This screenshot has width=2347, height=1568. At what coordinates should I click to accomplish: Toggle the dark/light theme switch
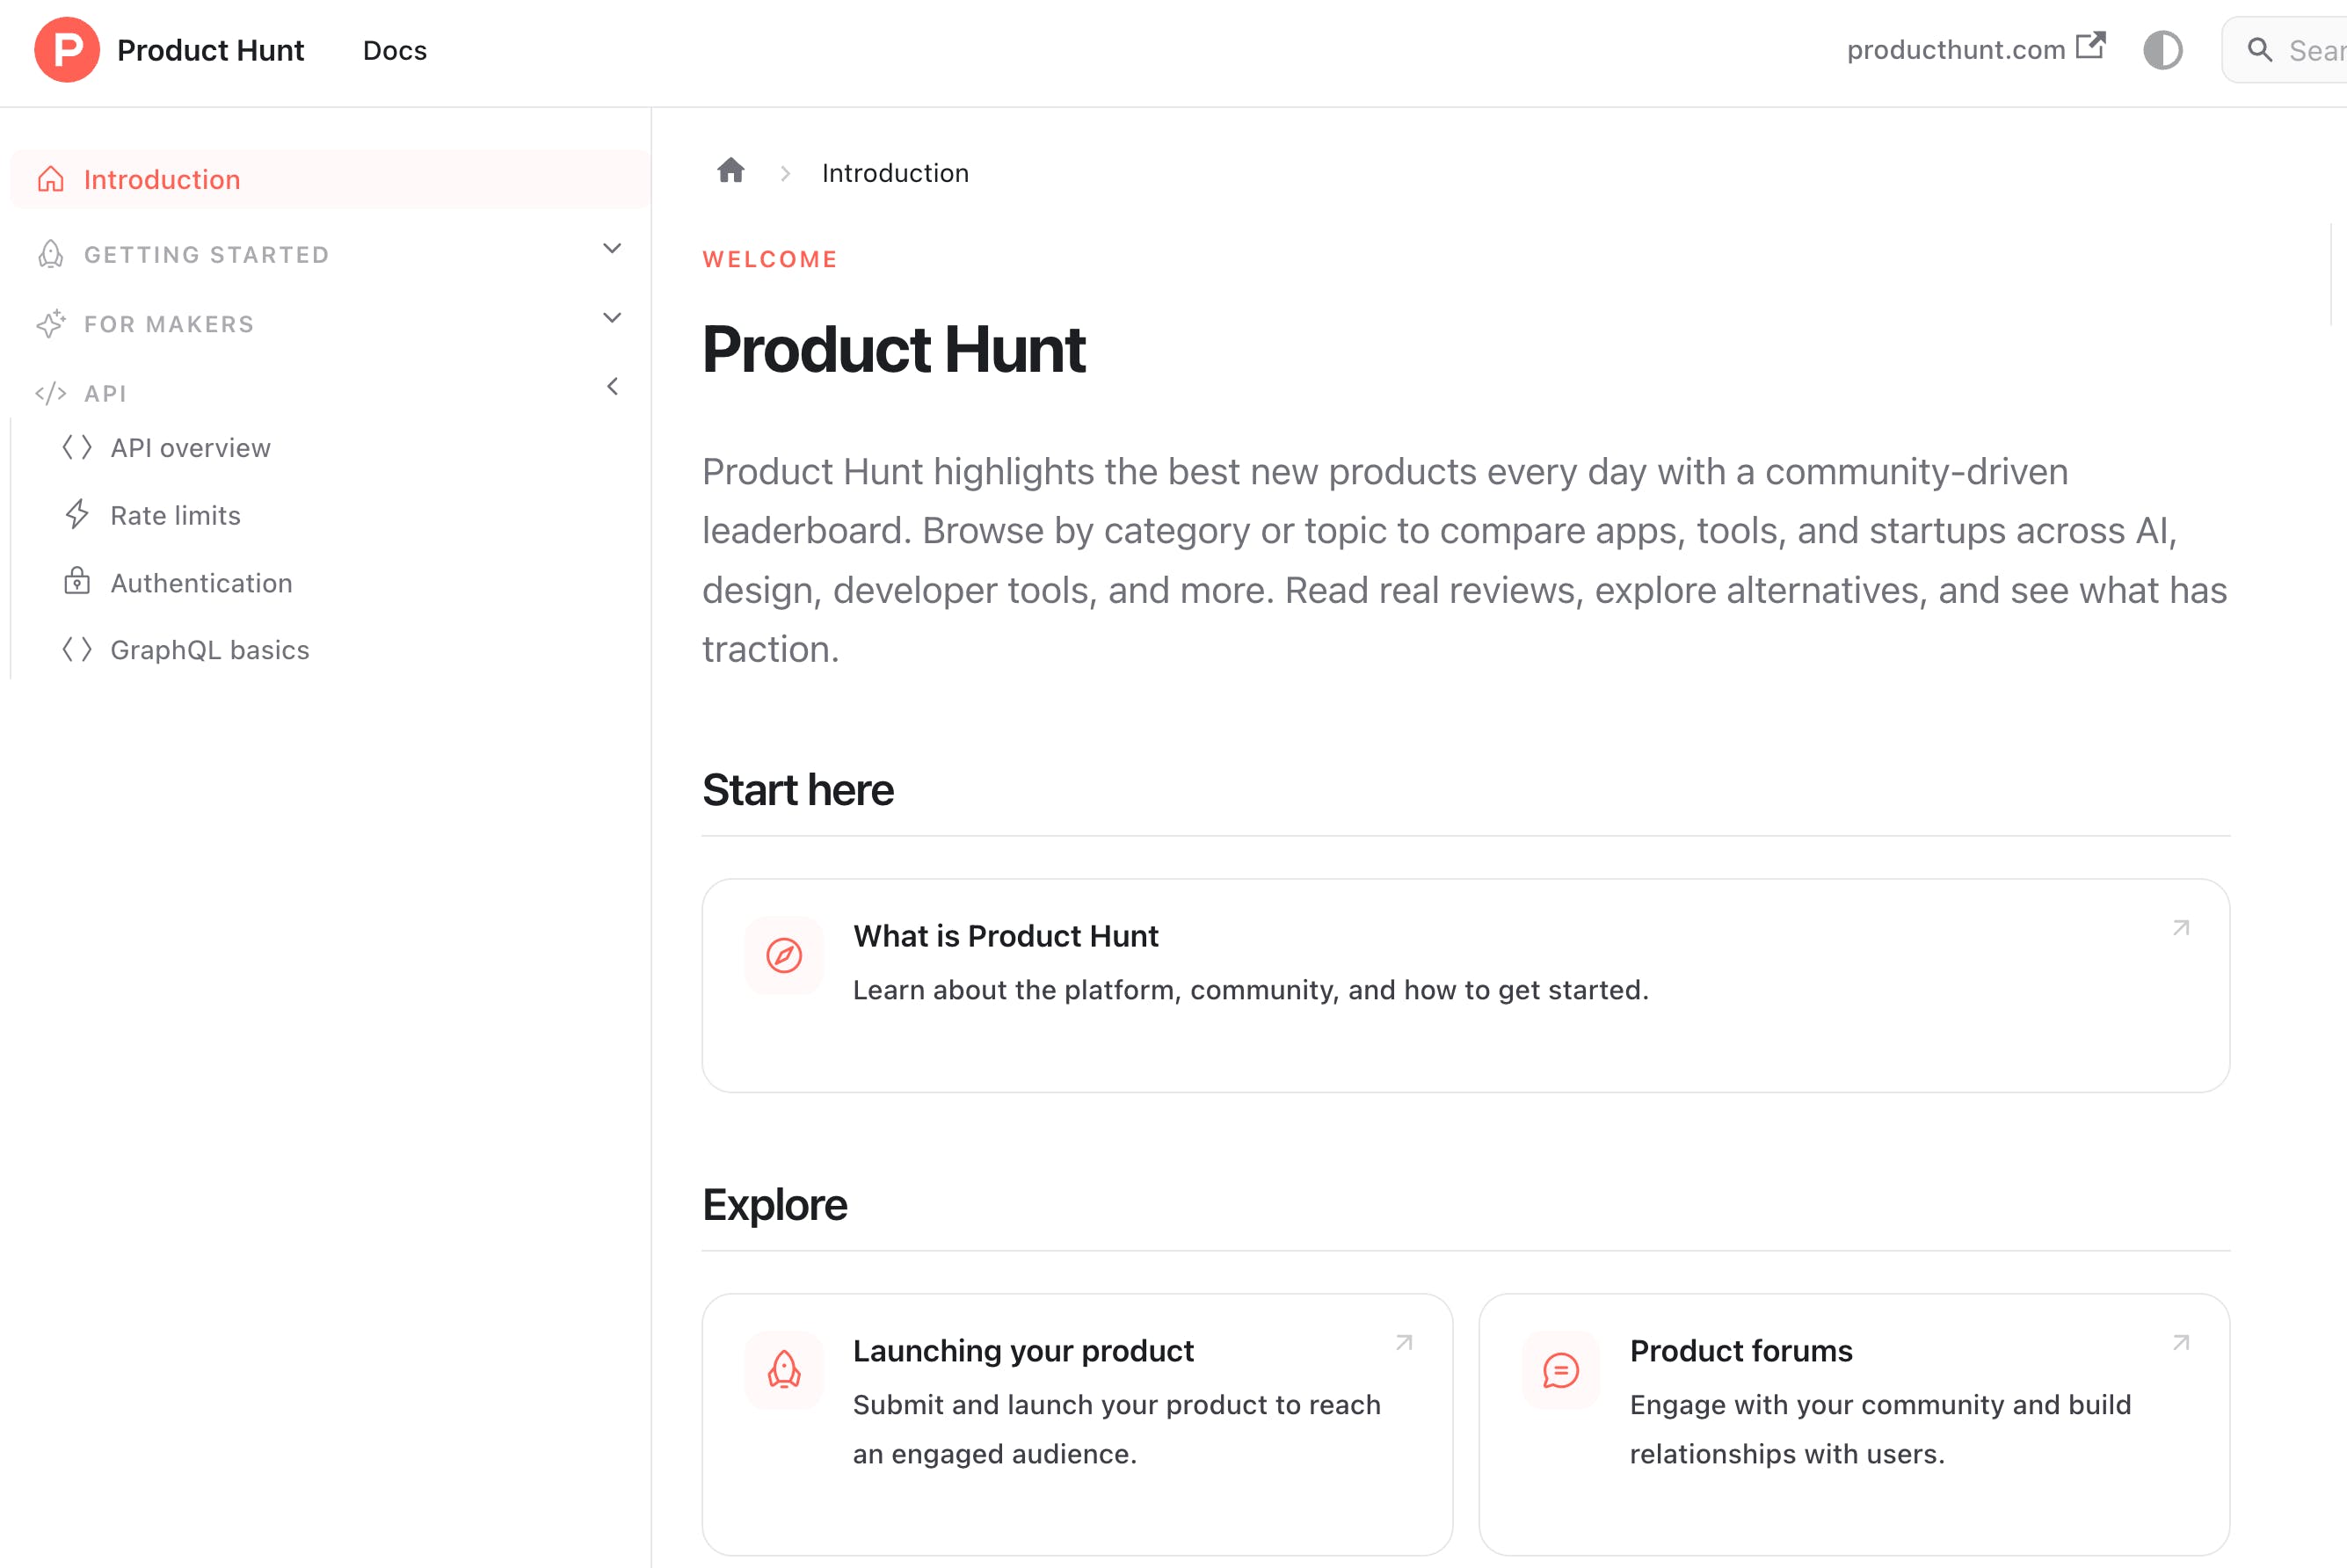[2163, 50]
